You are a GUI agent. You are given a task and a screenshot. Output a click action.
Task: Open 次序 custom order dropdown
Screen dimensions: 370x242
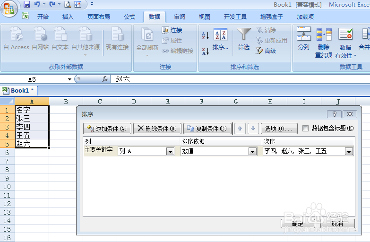pos(349,151)
